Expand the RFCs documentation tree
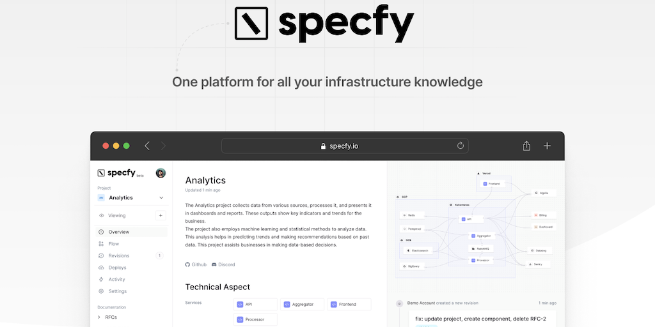 click(99, 317)
